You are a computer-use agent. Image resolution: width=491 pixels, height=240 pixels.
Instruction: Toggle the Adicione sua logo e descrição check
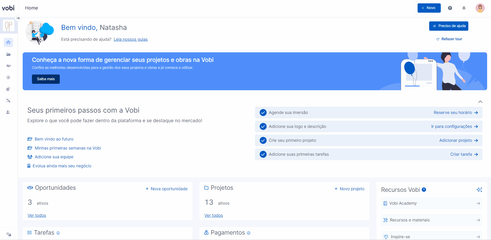point(263,127)
